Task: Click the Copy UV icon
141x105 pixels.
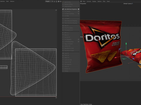Action: click(63, 53)
